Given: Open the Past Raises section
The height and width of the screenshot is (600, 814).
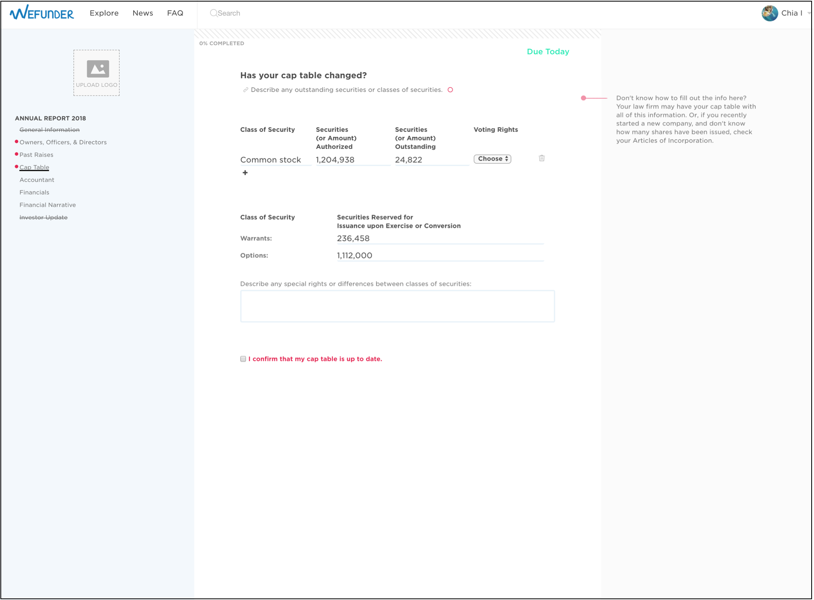Looking at the screenshot, I should pyautogui.click(x=36, y=155).
